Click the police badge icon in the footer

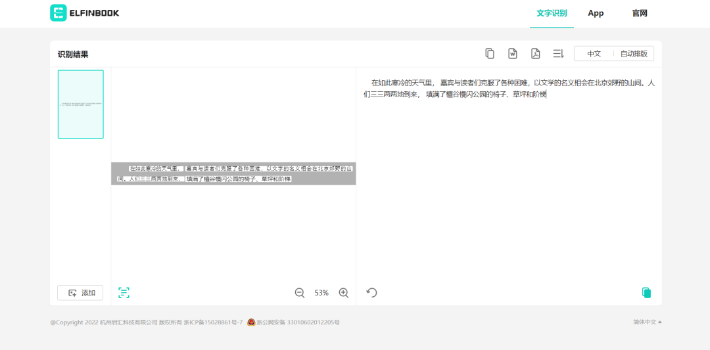251,322
